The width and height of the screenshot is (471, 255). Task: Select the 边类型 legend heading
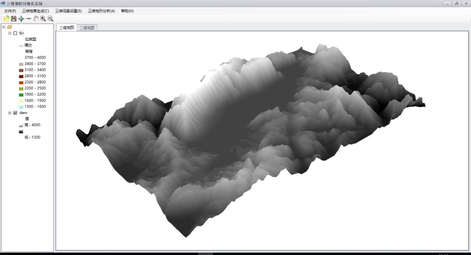coord(31,39)
